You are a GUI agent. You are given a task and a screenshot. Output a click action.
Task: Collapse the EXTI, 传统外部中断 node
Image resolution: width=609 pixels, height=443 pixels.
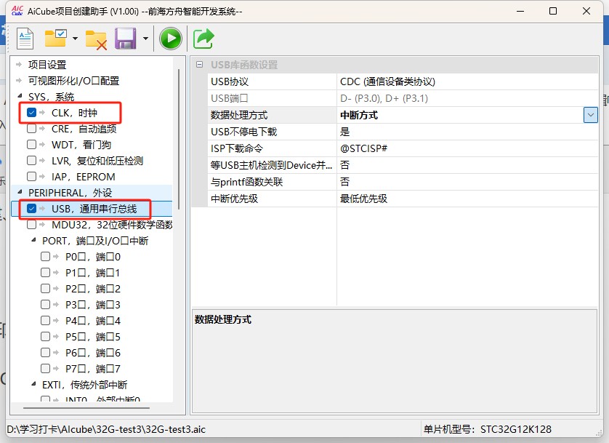pos(33,384)
